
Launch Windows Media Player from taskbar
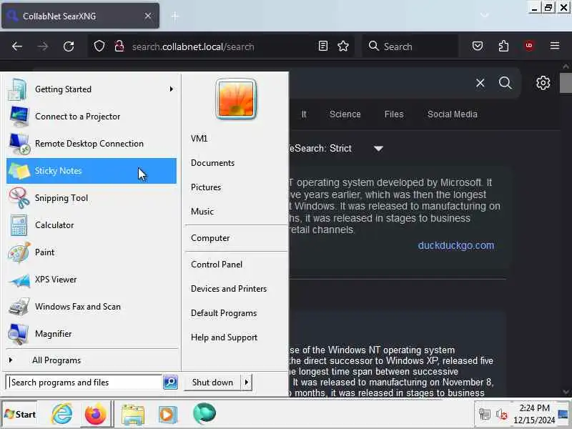168,415
